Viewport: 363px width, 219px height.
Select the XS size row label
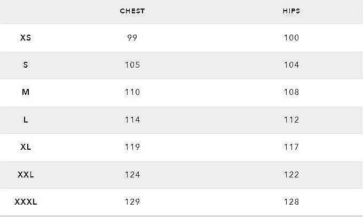26,38
